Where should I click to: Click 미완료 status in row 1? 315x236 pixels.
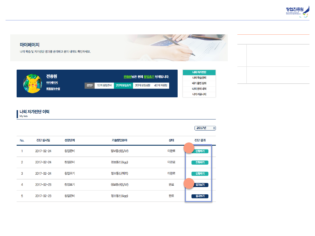pyautogui.click(x=171, y=151)
